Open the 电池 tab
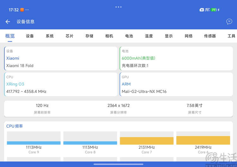This screenshot has height=167, width=237. coord(129,36)
